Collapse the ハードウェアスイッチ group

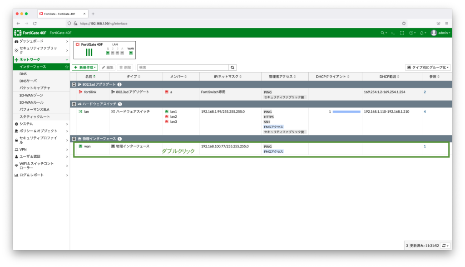click(74, 104)
